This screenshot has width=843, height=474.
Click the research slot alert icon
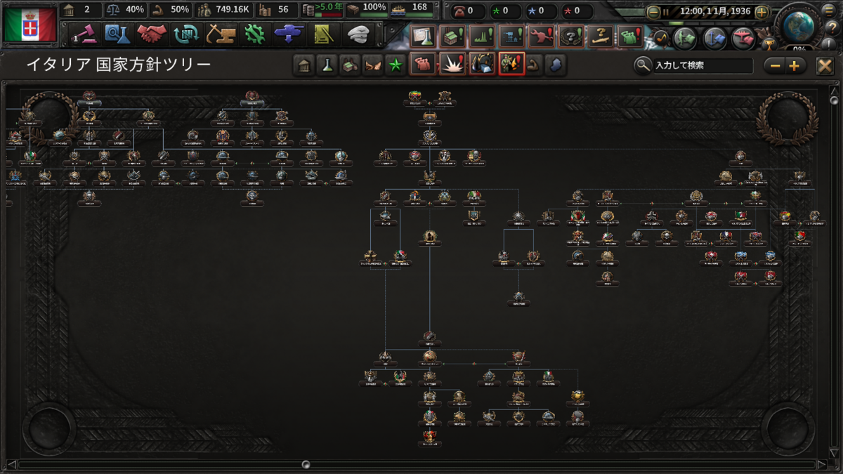pos(421,36)
